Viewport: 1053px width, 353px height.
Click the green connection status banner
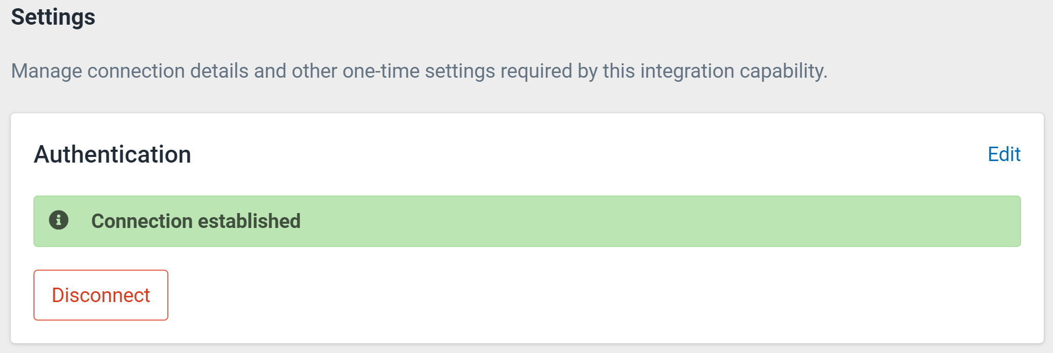527,221
